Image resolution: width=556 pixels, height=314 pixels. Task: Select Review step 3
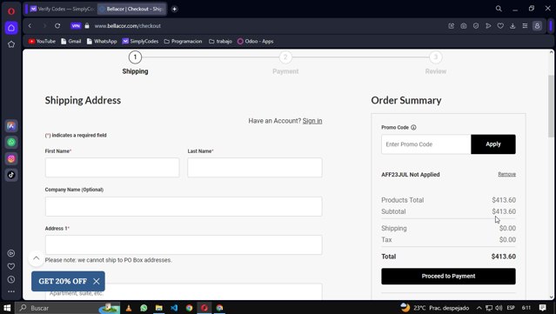[436, 57]
